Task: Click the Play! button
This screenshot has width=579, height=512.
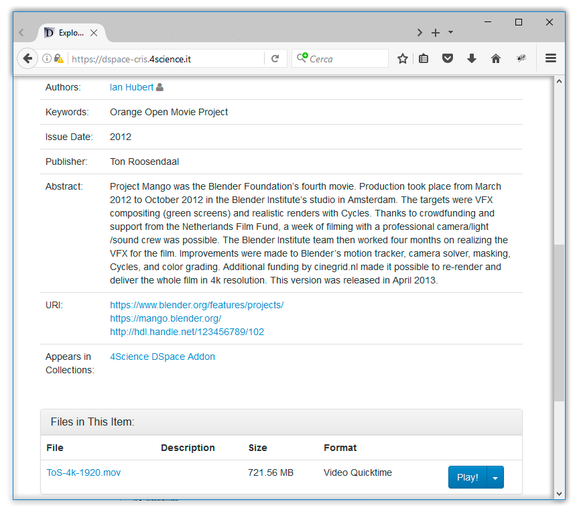Action: [x=468, y=477]
